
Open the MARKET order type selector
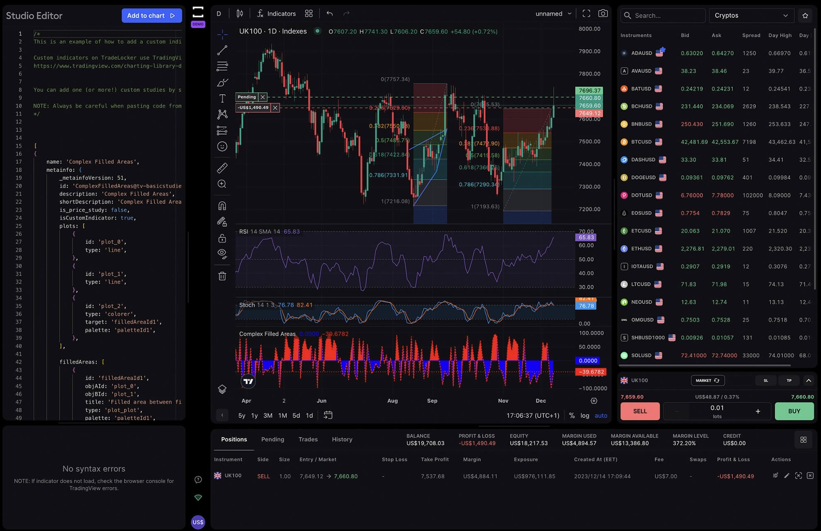pos(707,380)
